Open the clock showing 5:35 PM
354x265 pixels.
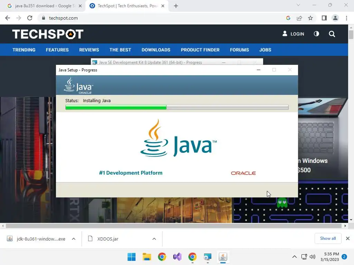click(x=329, y=257)
